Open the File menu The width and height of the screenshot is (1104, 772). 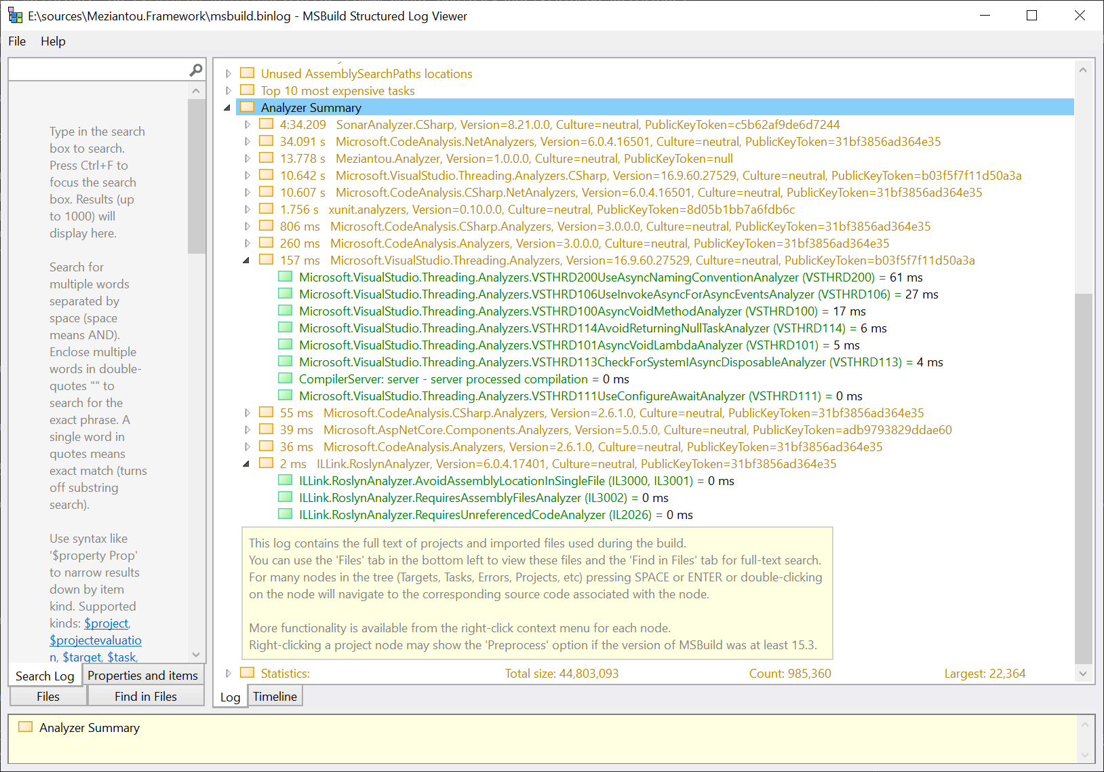tap(17, 41)
